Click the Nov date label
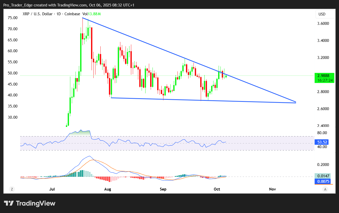 272,189
